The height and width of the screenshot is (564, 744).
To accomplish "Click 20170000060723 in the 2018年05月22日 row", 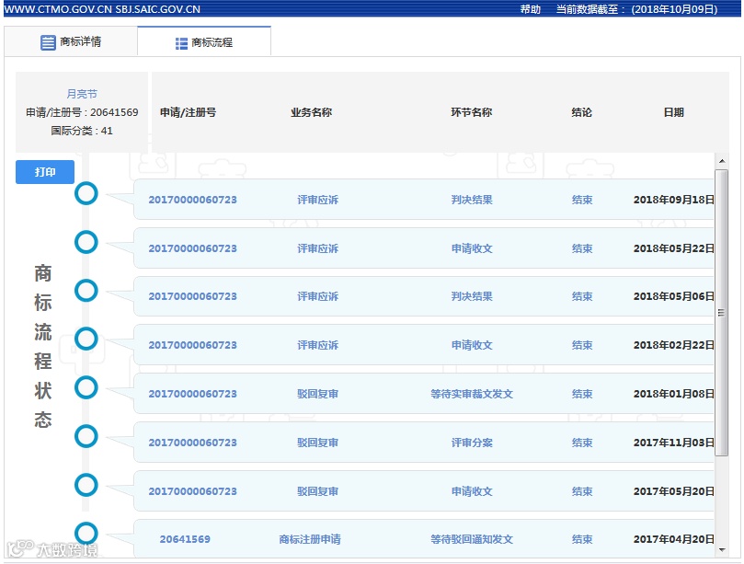I will point(192,248).
